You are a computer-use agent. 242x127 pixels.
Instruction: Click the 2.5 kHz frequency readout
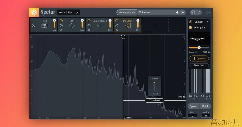127,118
